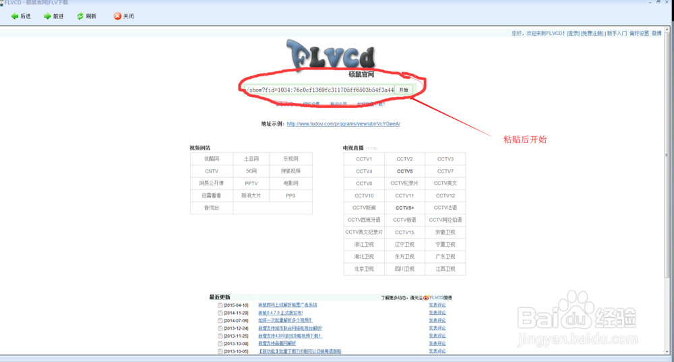674x362 pixels.
Task: Select 网易公开课 in the video sites table
Action: pyautogui.click(x=212, y=183)
